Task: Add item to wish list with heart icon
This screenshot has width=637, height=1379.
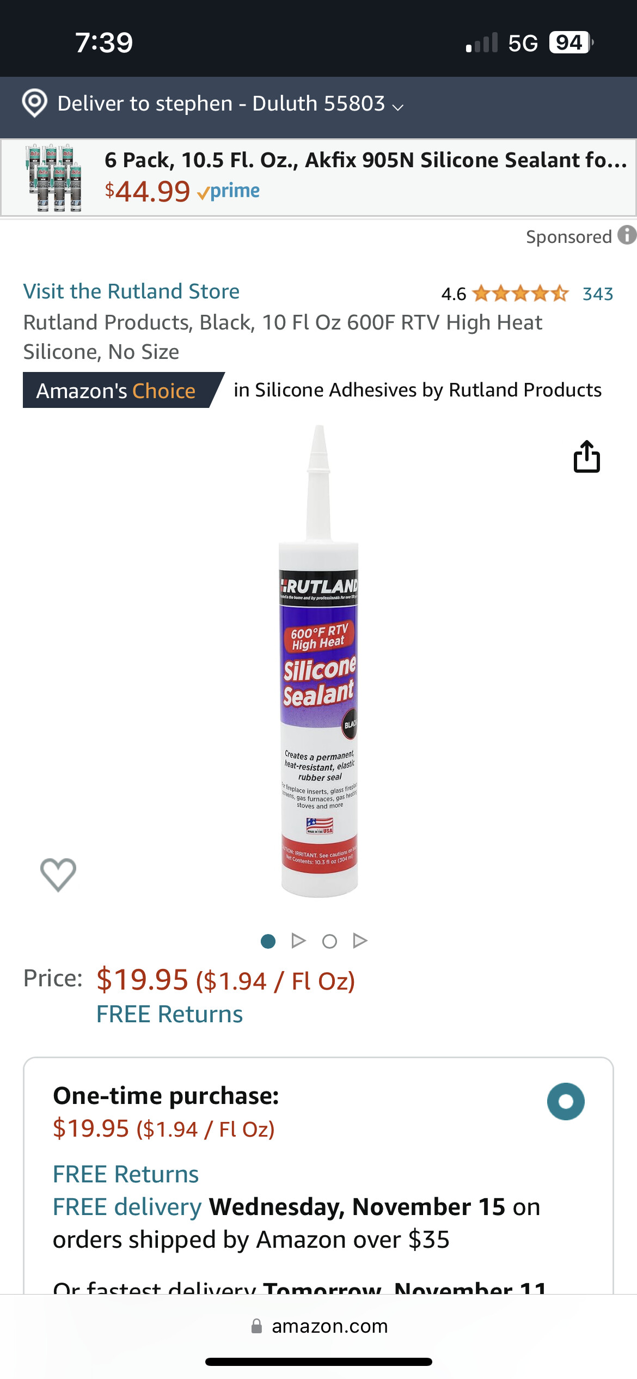Action: point(58,875)
